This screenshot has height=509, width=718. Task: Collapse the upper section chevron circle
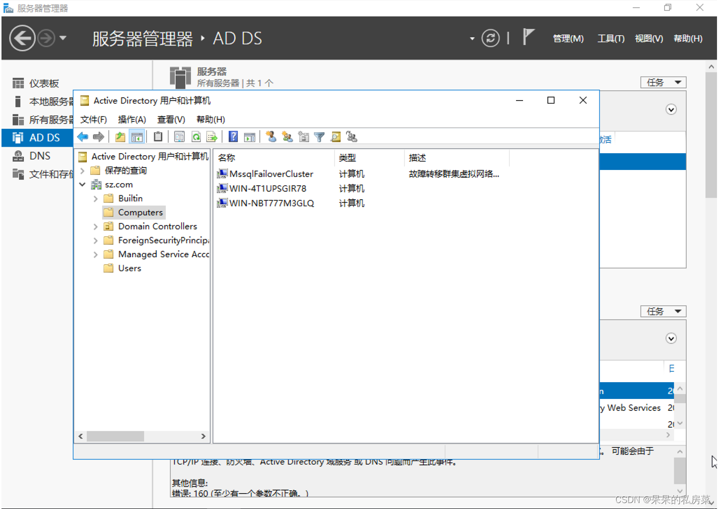pos(671,110)
